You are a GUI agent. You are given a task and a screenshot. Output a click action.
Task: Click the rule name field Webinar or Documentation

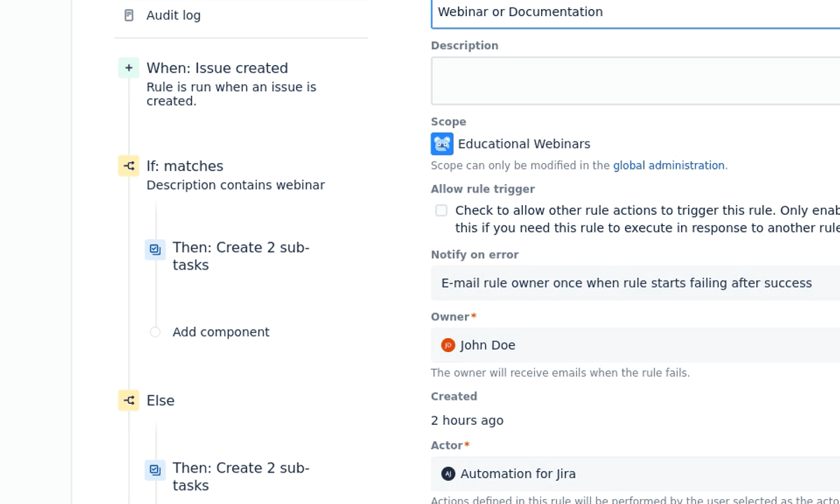[x=636, y=13]
